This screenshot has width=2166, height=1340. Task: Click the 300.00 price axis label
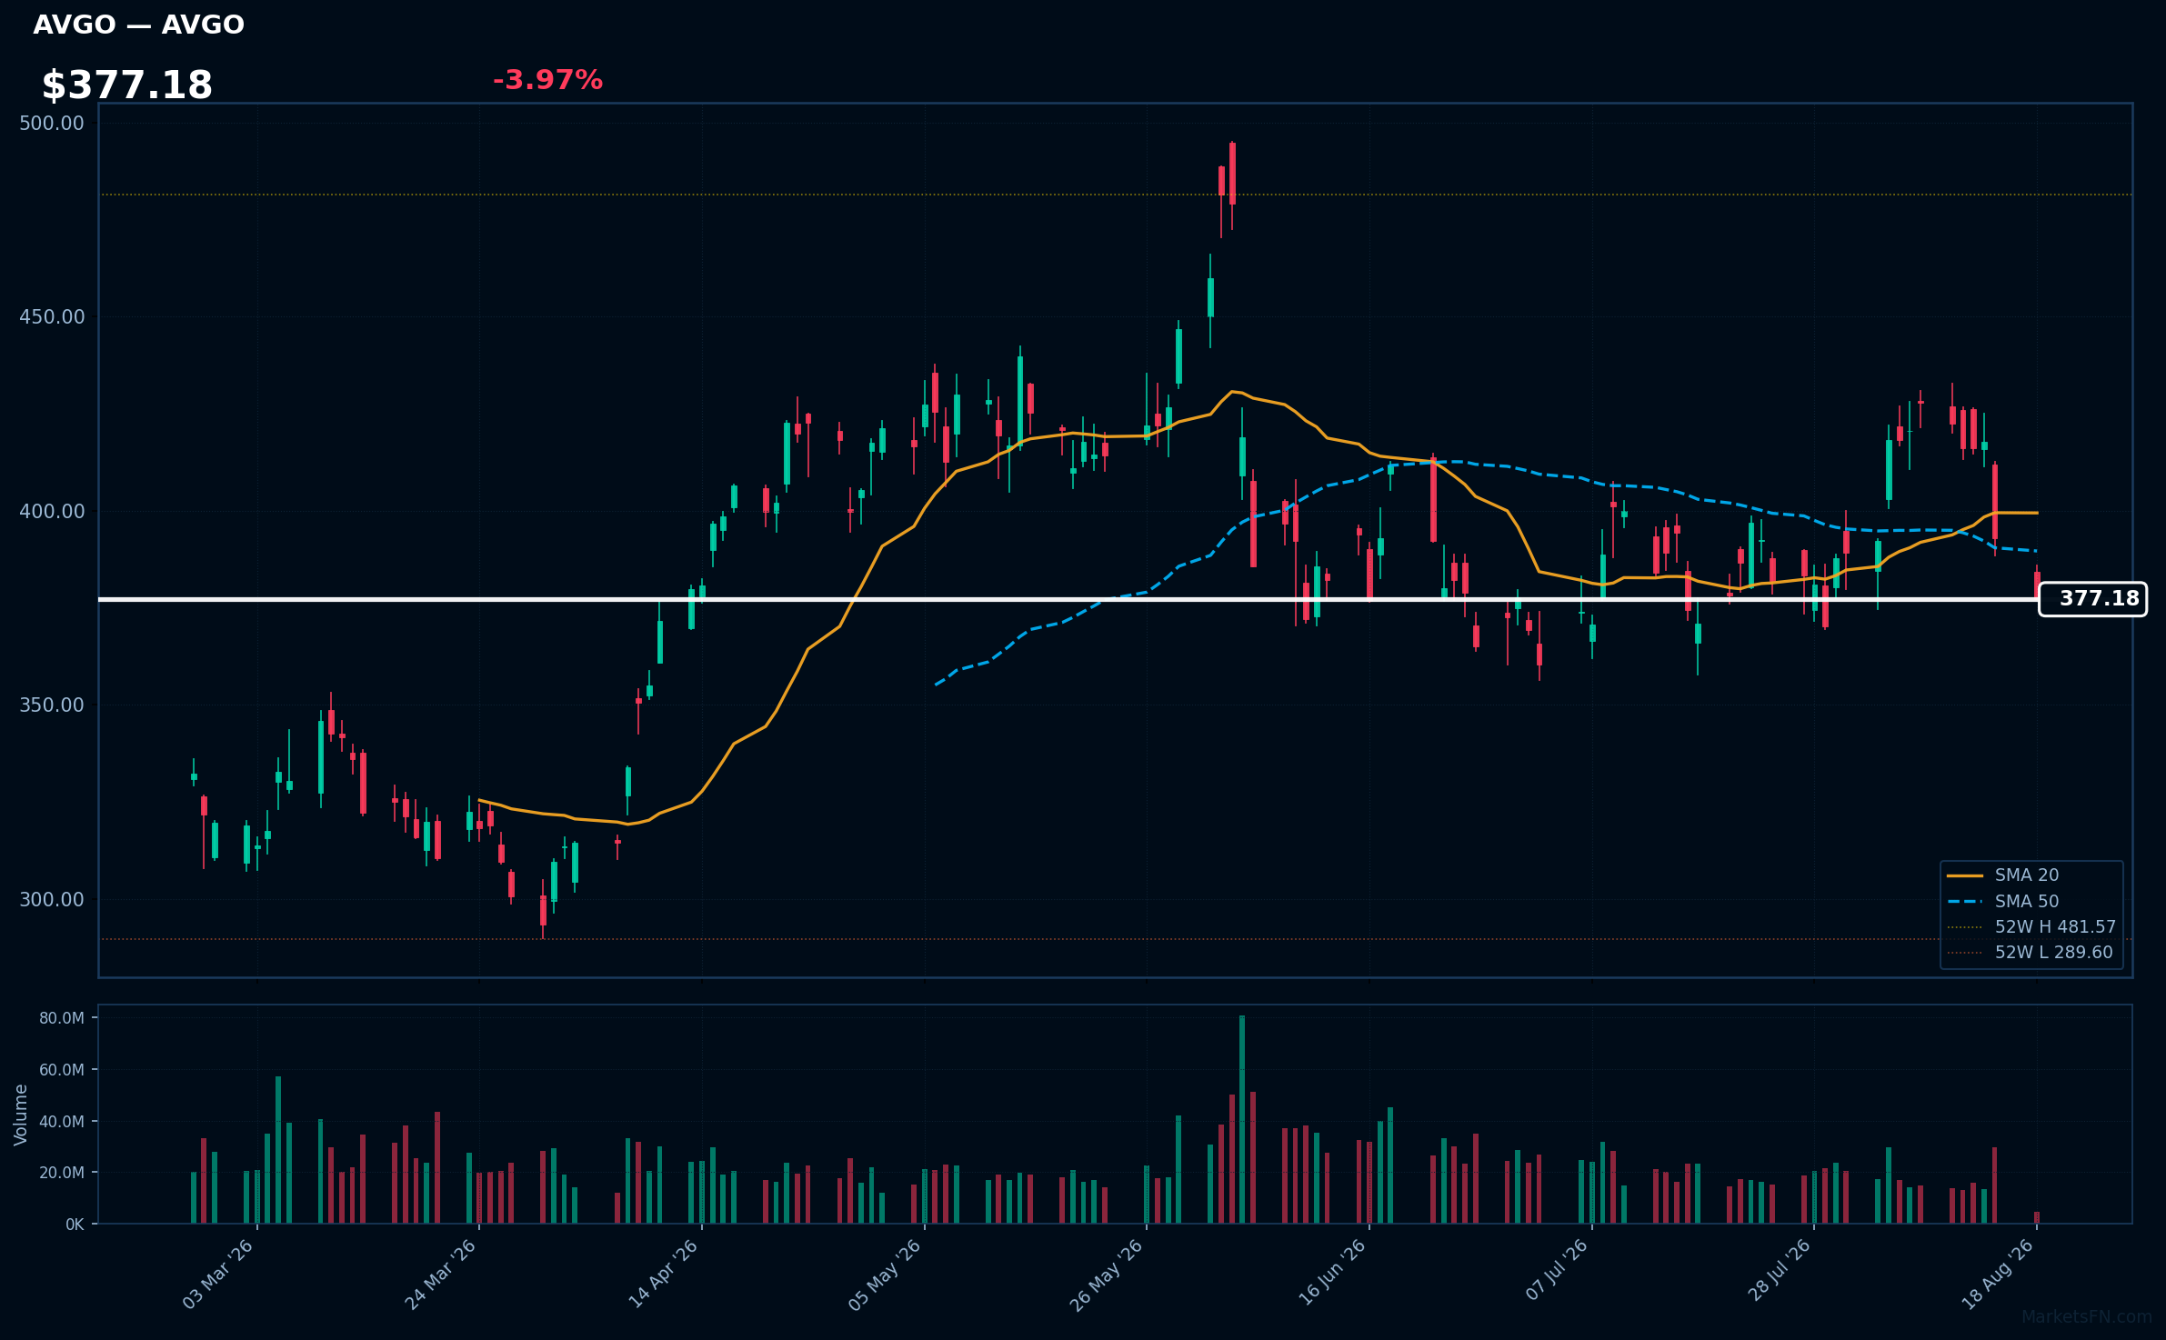(x=52, y=899)
